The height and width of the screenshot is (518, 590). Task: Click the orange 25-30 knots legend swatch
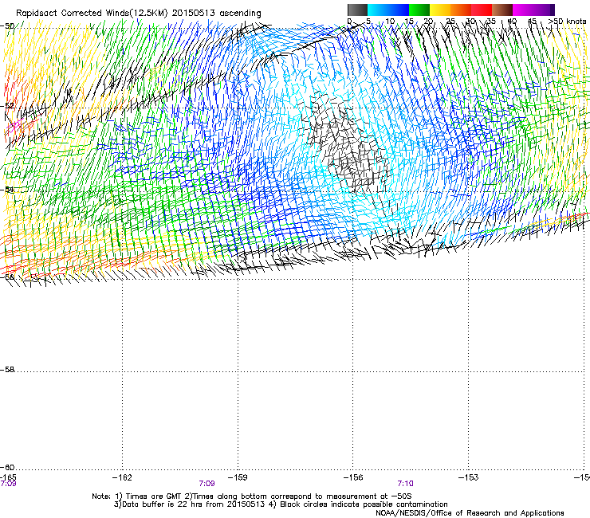coord(461,10)
